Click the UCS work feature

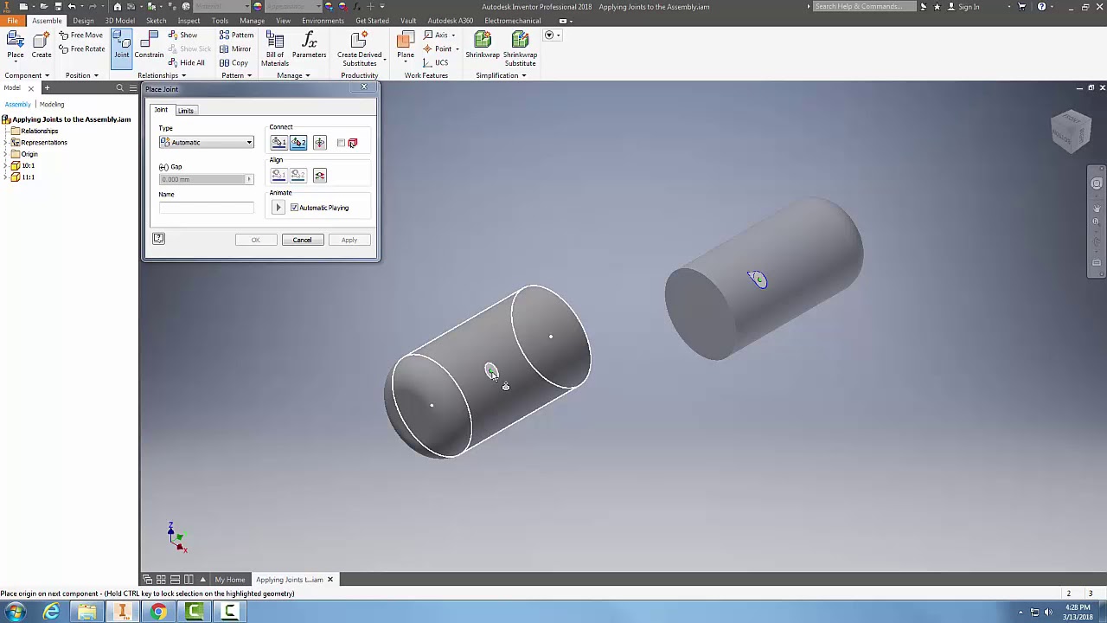pos(436,62)
